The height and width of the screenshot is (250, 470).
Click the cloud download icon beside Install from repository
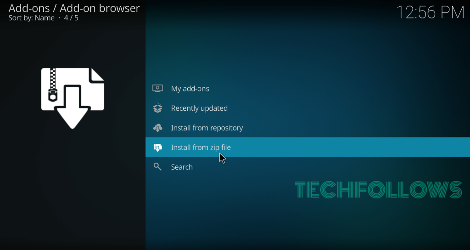coord(158,128)
